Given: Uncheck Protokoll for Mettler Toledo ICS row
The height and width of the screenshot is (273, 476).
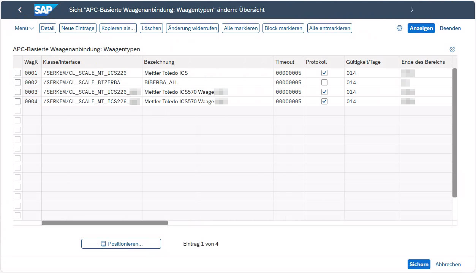Looking at the screenshot, I should click(324, 73).
